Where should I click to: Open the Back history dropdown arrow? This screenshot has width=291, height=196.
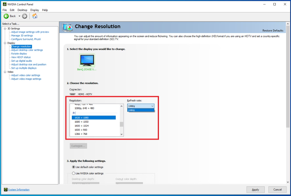19,16
